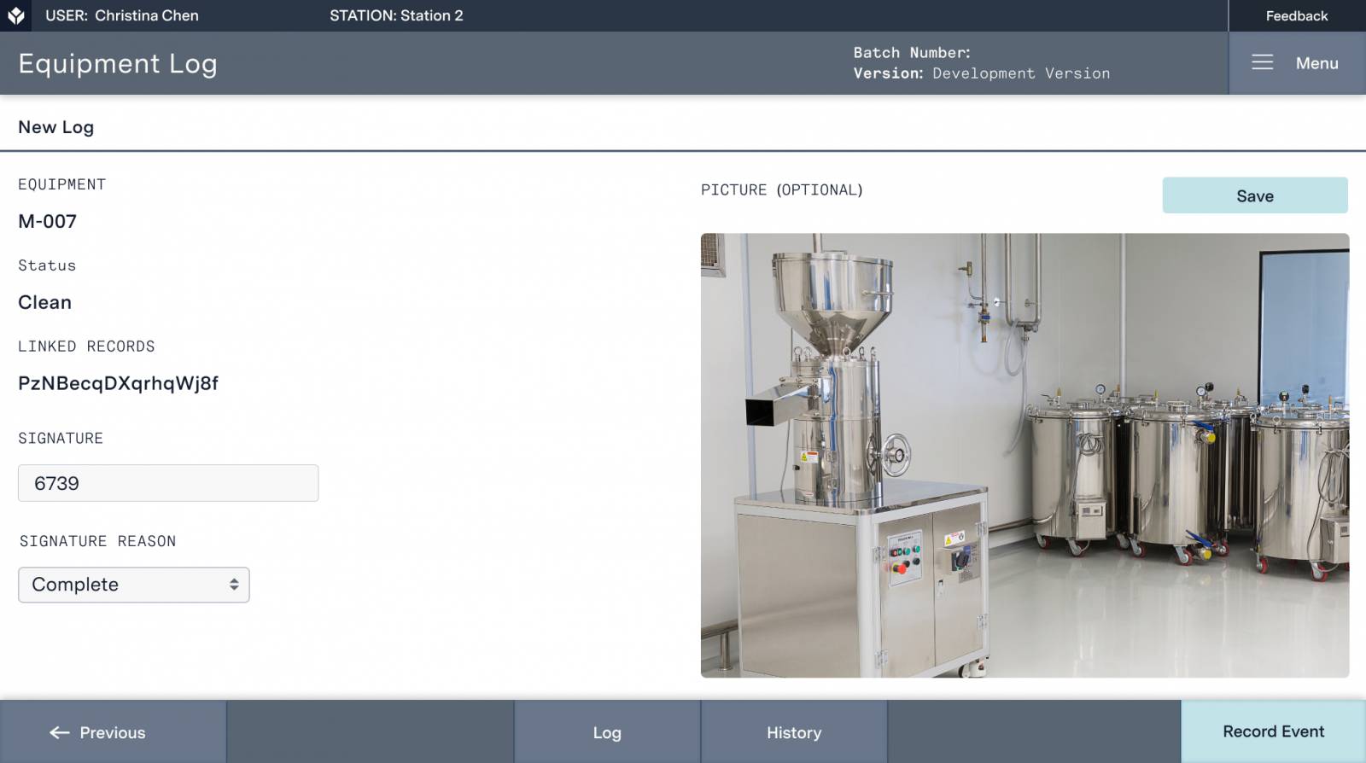
Task: Click the Record Event button
Action: click(x=1273, y=731)
